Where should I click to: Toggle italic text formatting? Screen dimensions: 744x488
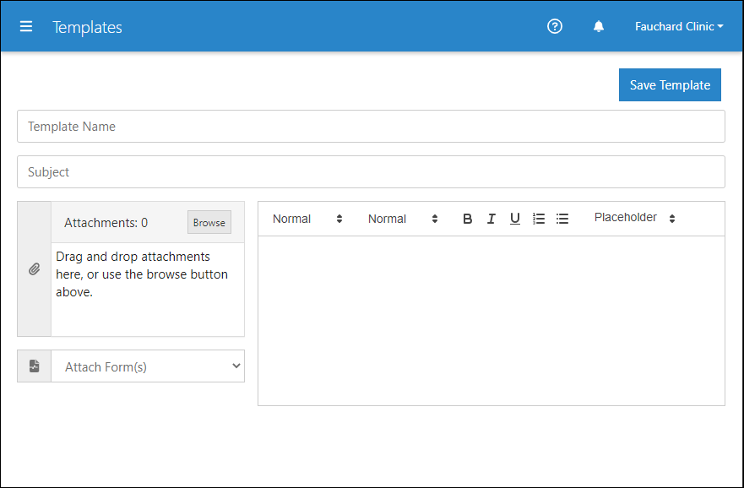coord(491,219)
